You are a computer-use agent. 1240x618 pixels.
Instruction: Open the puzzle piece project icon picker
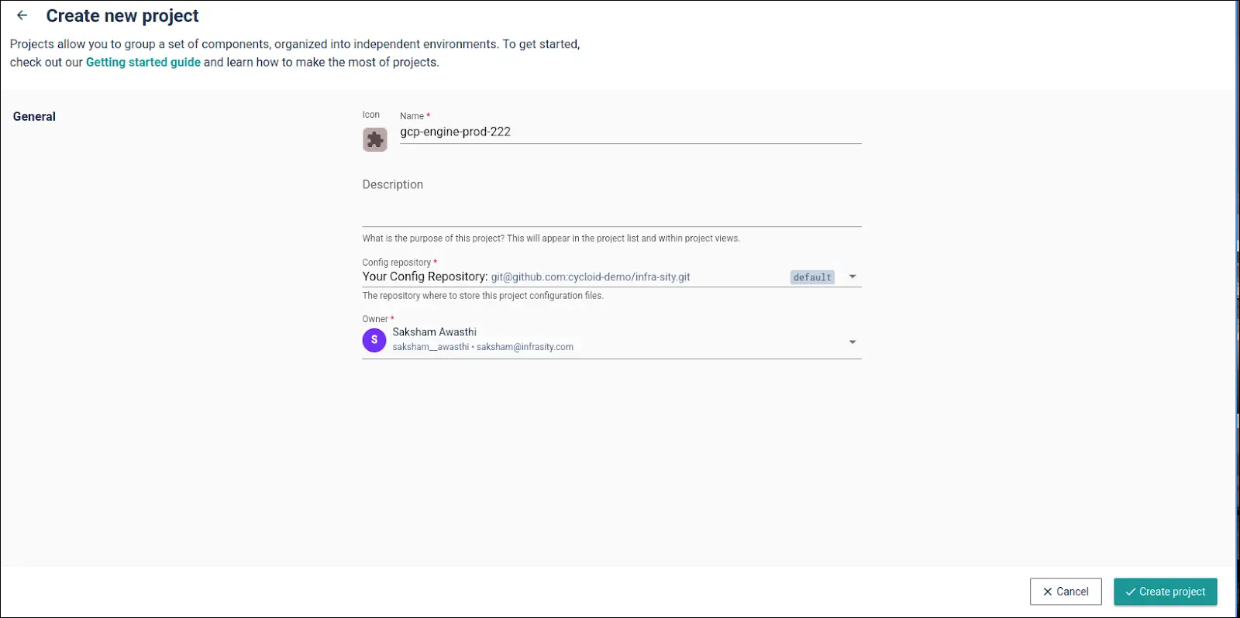[375, 139]
